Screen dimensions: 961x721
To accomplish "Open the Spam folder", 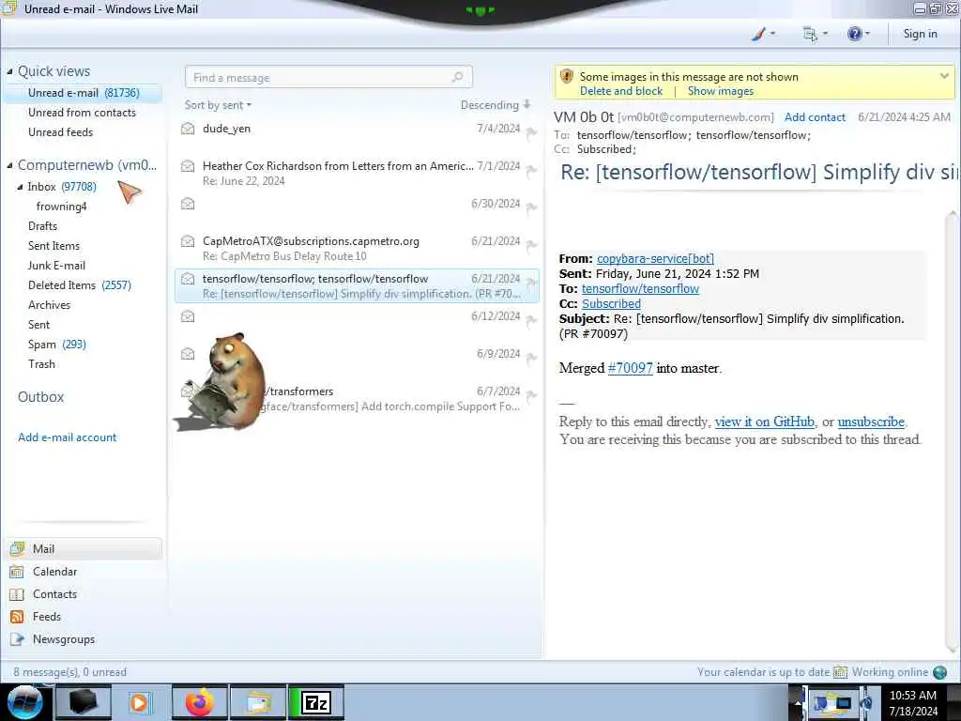I will click(57, 344).
